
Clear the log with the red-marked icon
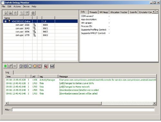[x=46, y=66]
